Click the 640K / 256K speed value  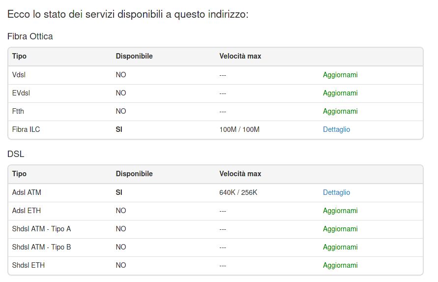coord(238,193)
